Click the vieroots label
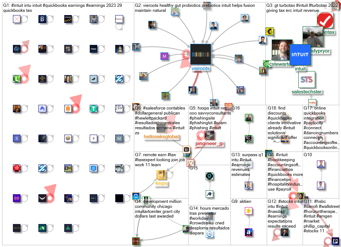 (201, 68)
